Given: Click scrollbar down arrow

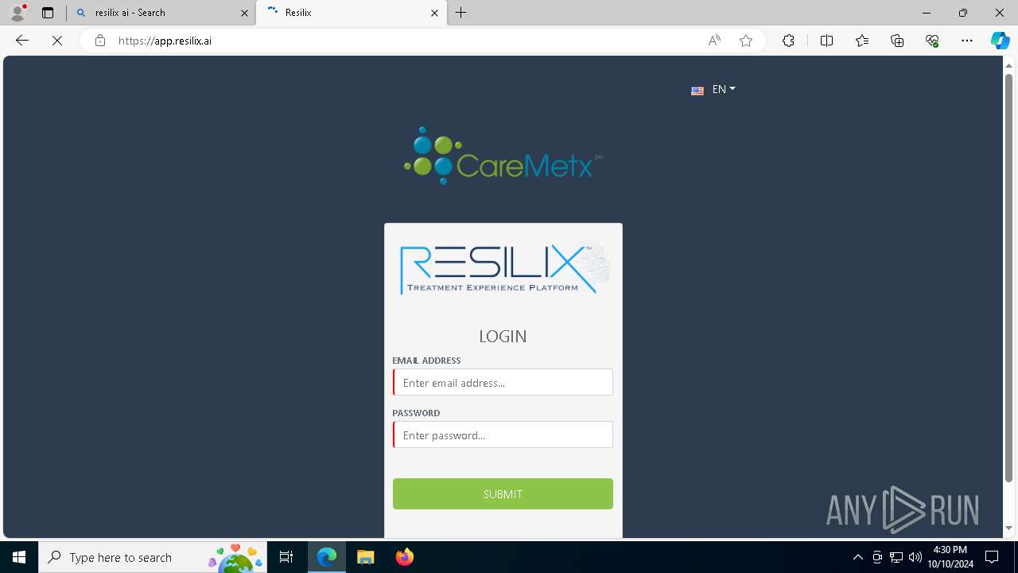Looking at the screenshot, I should pos(1009,528).
